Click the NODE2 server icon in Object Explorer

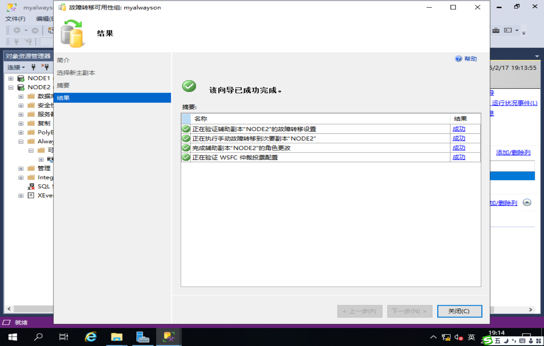[x=21, y=87]
